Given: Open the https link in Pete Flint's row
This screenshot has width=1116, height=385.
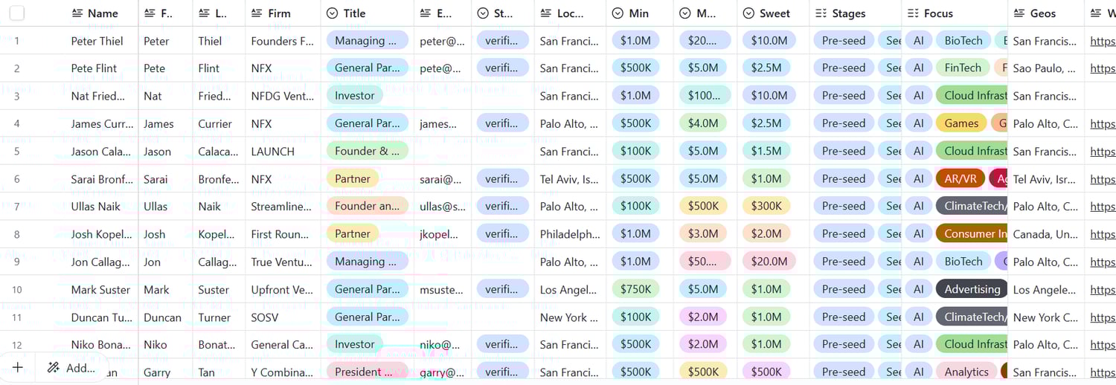Looking at the screenshot, I should (x=1103, y=68).
